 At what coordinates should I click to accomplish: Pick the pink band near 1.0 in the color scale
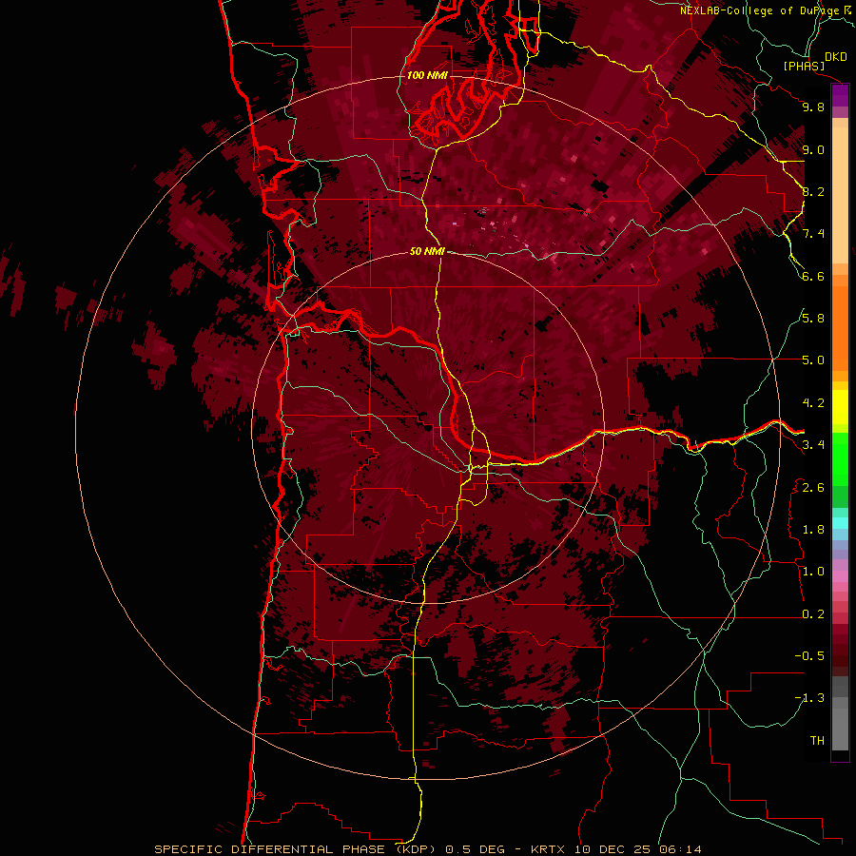(x=840, y=576)
